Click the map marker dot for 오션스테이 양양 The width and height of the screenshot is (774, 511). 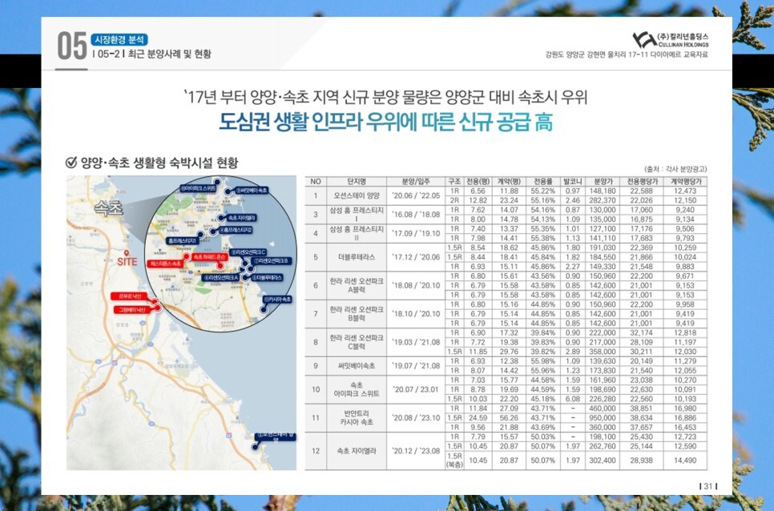click(x=255, y=446)
